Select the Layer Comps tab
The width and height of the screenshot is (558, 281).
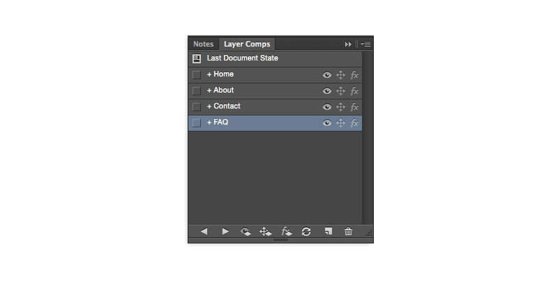click(x=247, y=44)
